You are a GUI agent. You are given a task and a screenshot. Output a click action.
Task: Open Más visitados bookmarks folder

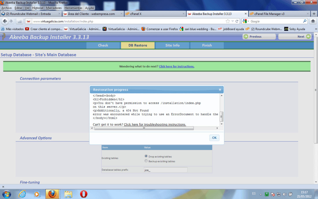coord(12,29)
